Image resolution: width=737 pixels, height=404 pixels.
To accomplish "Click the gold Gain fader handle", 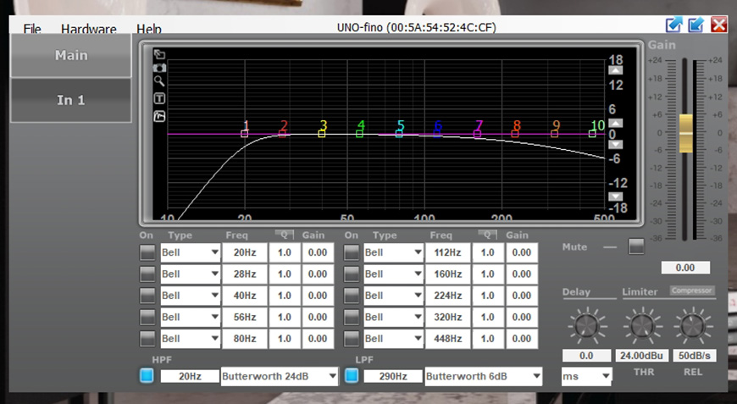I will (x=685, y=134).
